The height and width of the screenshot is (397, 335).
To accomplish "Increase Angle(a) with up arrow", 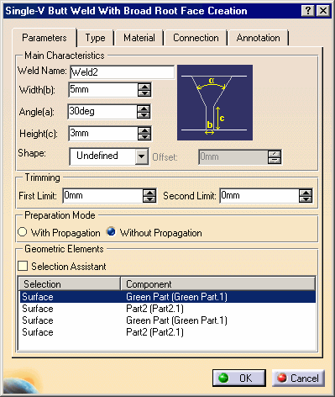I will click(144, 109).
